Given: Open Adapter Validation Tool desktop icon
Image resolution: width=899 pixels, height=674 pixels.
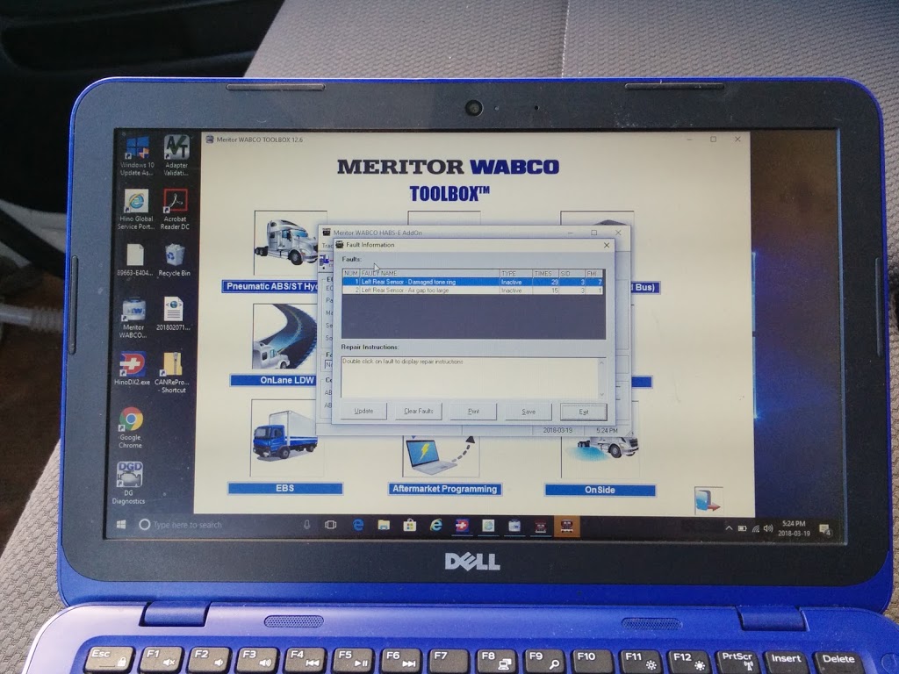Looking at the screenshot, I should [x=176, y=154].
